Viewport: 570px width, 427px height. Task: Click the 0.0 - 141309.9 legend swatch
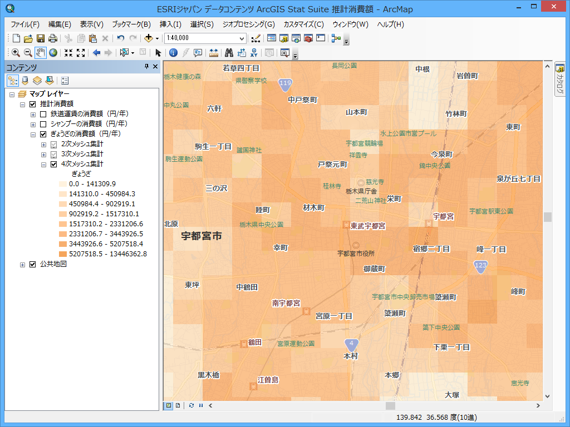coord(62,184)
